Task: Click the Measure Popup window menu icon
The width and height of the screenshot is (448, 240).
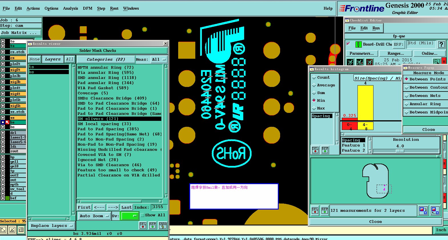Action: tap(405, 68)
